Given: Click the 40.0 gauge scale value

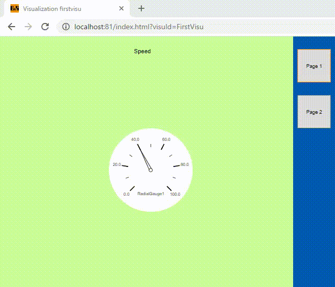Looking at the screenshot, I should pyautogui.click(x=135, y=139).
